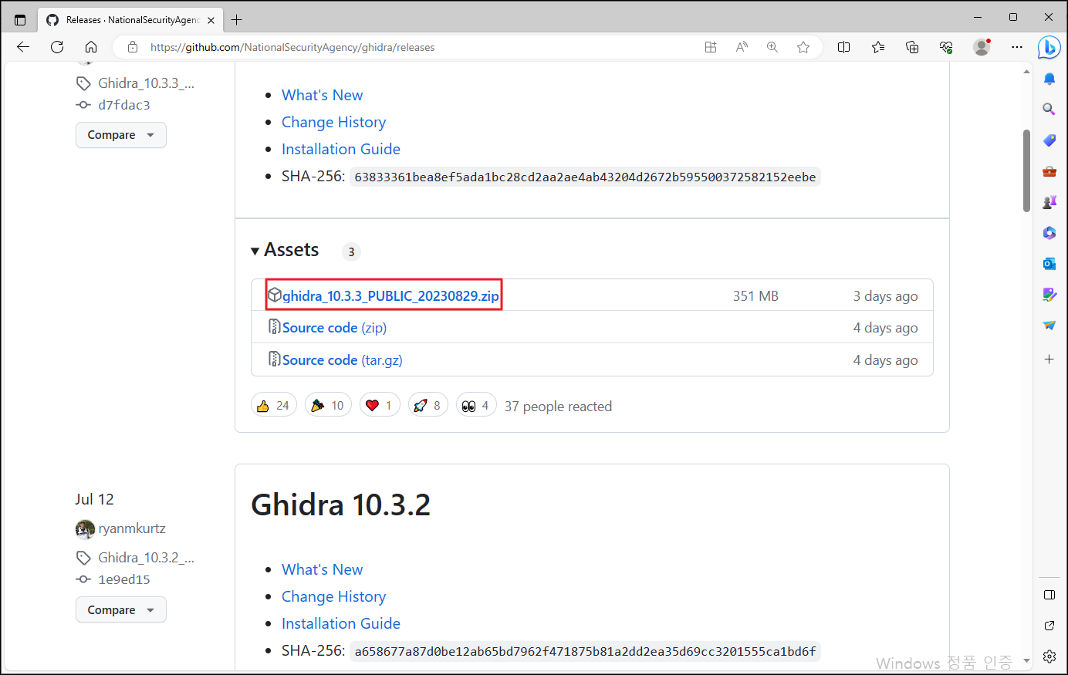This screenshot has width=1068, height=675.
Task: Click the browser Back arrow
Action: [23, 47]
